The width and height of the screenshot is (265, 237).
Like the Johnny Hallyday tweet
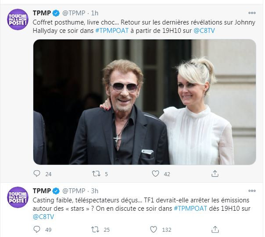click(x=155, y=174)
